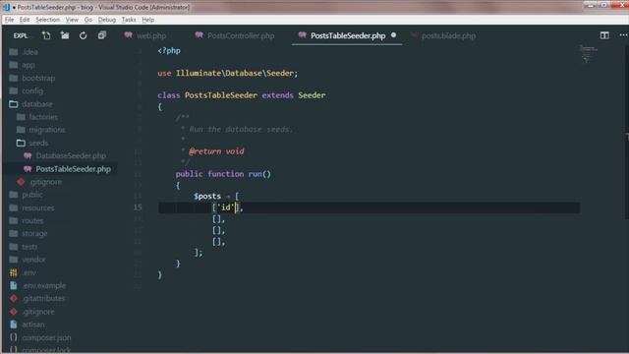The image size is (629, 354).
Task: Click the composer.json braces icon
Action: pos(14,337)
